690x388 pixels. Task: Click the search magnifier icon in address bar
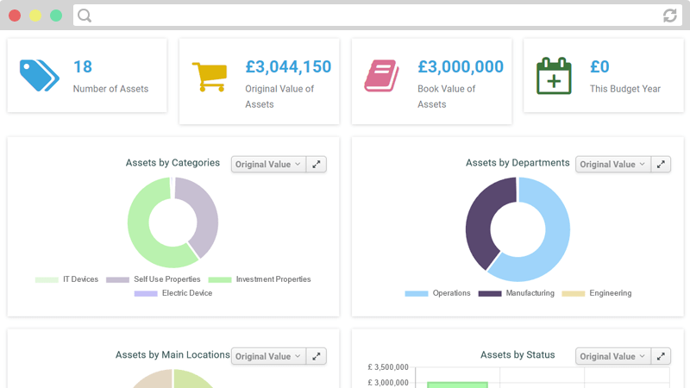[85, 16]
